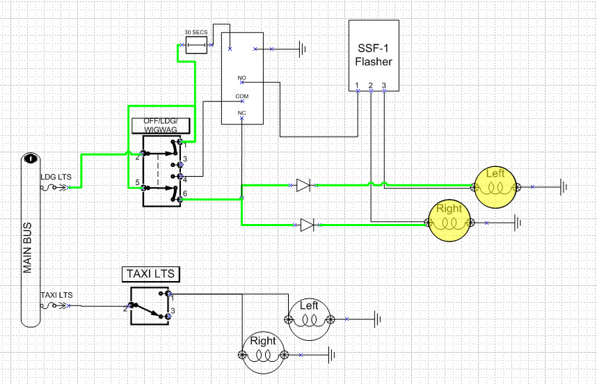Select the TAXI LTS label box

(x=151, y=274)
